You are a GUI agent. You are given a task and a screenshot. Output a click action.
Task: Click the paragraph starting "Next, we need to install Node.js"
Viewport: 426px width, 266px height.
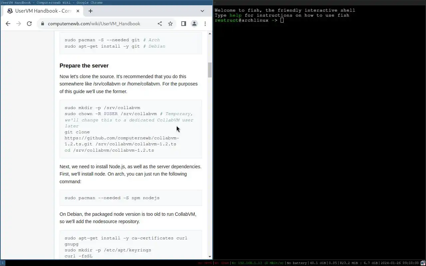(x=130, y=174)
